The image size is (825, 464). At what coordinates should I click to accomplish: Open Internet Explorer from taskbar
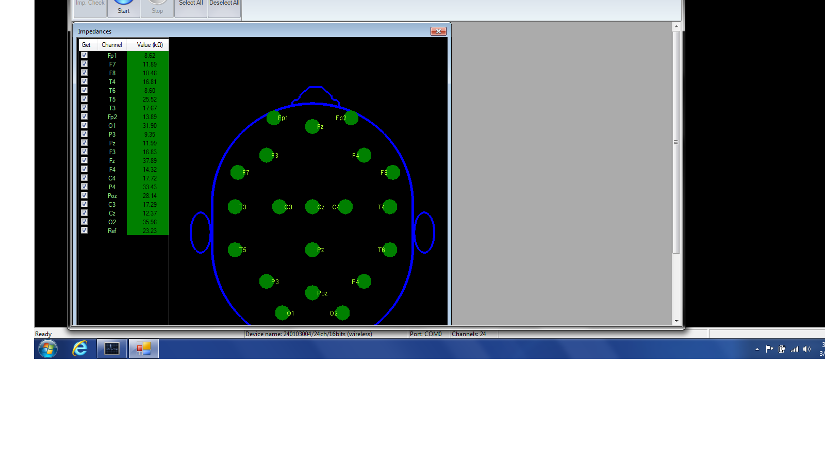(x=80, y=349)
